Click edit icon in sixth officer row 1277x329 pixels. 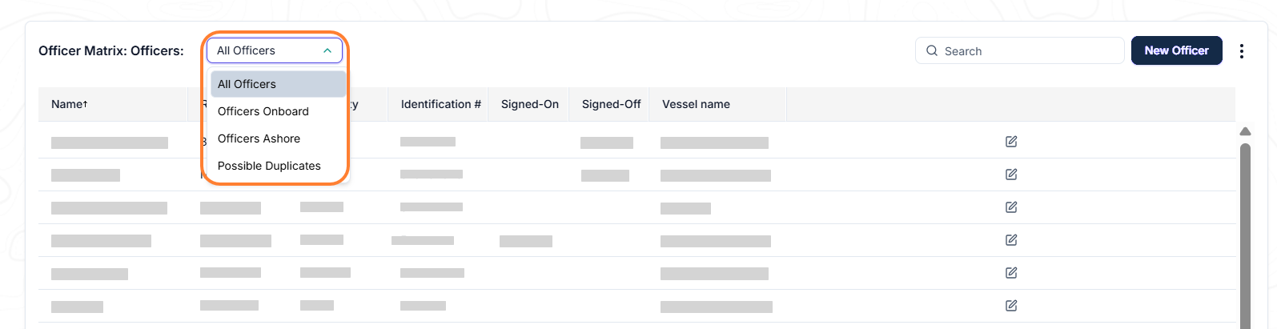(1011, 306)
